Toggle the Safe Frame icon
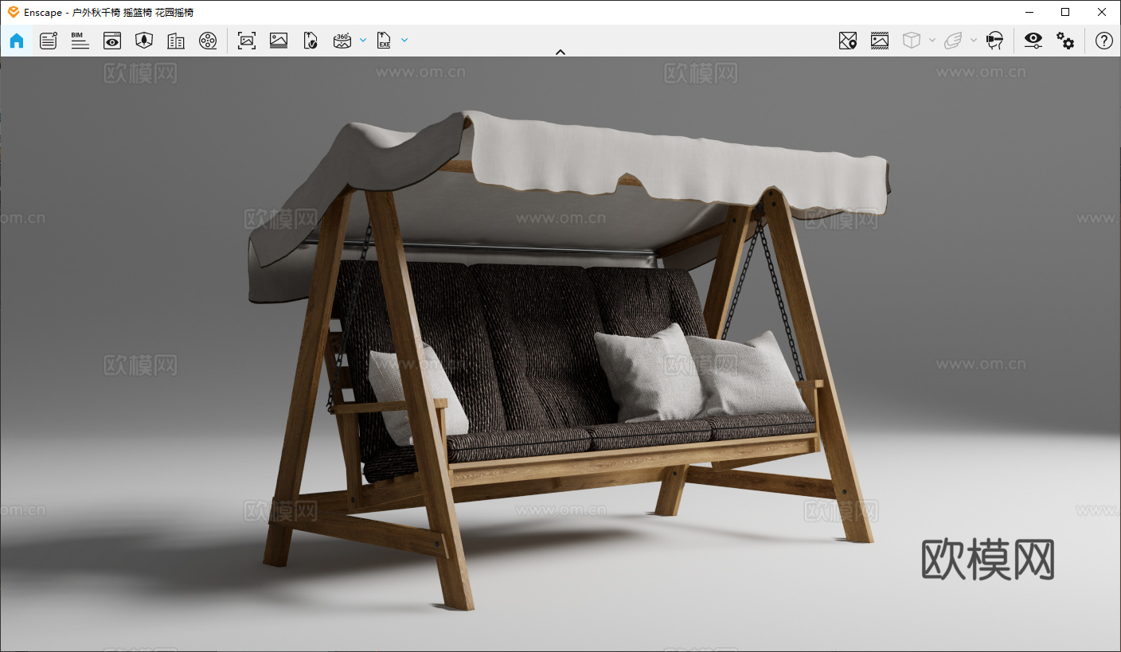Image resolution: width=1121 pixels, height=652 pixels. point(880,41)
